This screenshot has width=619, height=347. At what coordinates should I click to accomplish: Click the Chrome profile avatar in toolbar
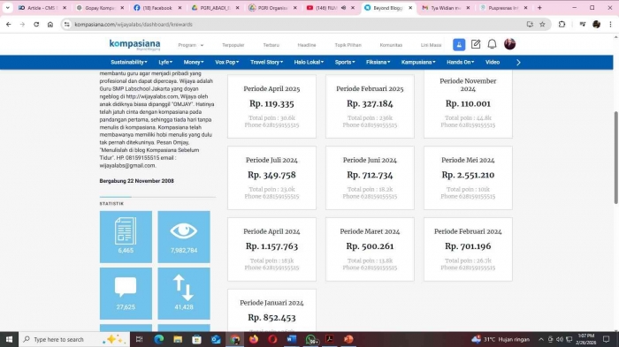(x=597, y=25)
